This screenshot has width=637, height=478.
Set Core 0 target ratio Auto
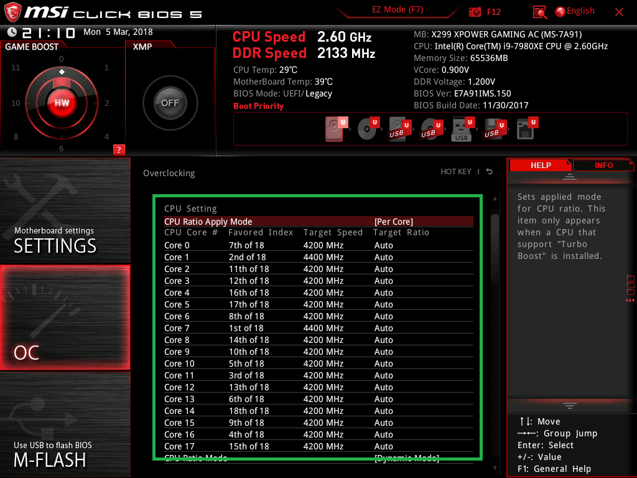click(x=383, y=245)
